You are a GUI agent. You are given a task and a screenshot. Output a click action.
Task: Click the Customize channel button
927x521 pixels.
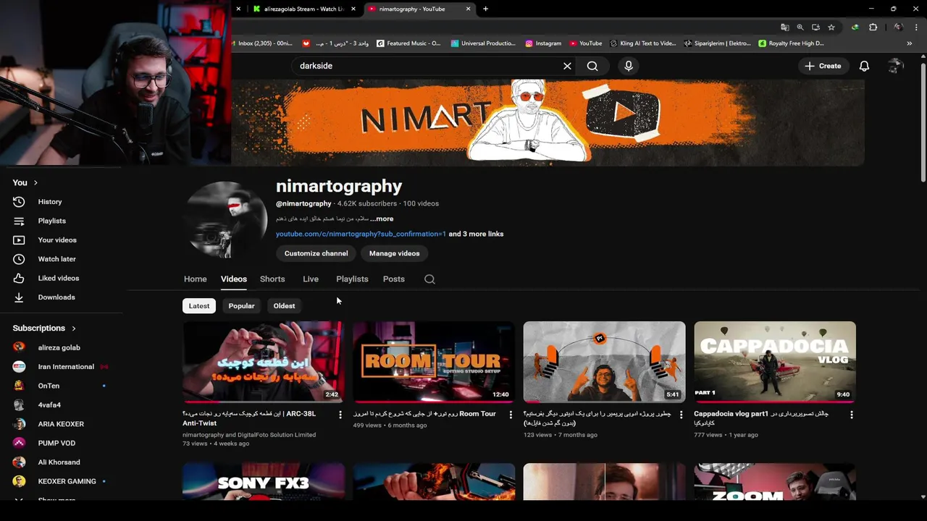coord(316,253)
